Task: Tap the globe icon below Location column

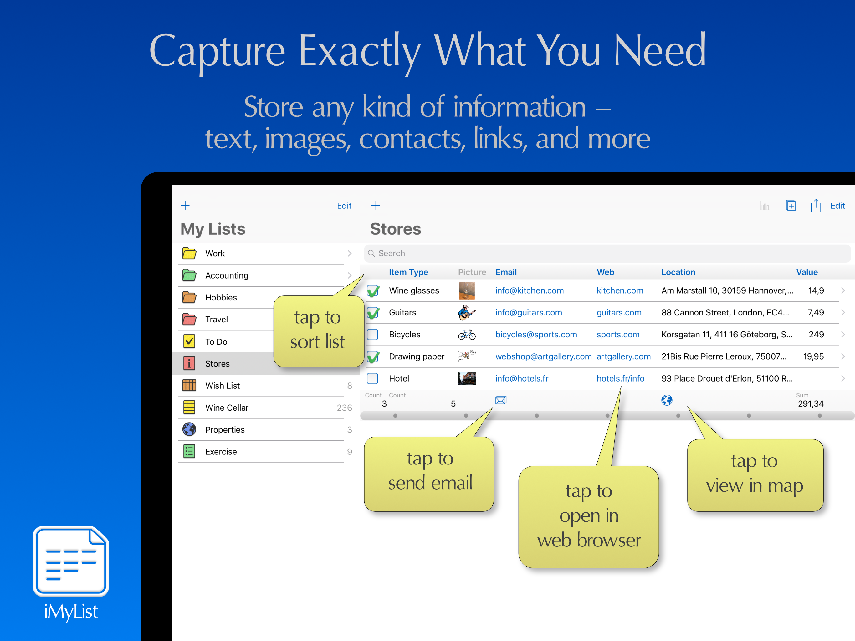Action: (667, 400)
